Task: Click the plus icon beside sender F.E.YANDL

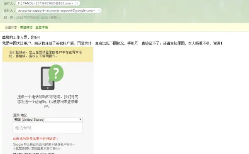Action: [x=78, y=3]
